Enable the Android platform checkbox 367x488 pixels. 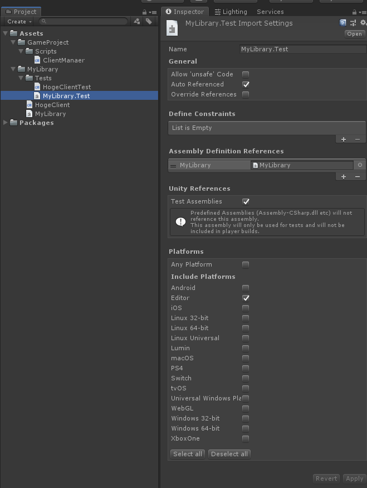pos(246,288)
